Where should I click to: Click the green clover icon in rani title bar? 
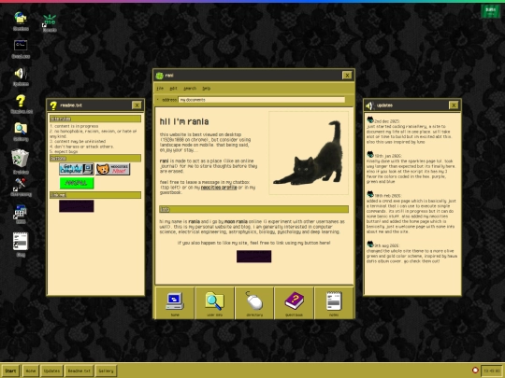[159, 76]
